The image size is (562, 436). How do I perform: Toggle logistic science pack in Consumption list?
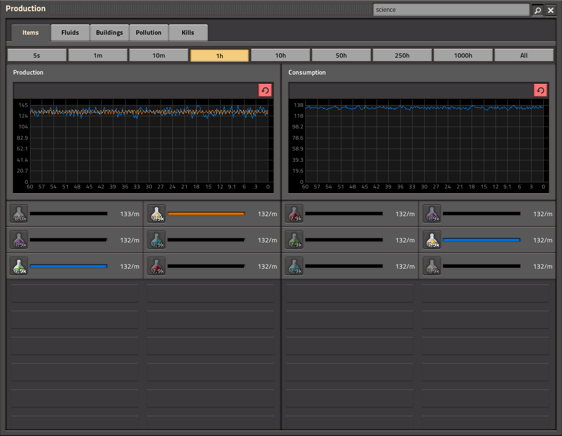click(295, 240)
